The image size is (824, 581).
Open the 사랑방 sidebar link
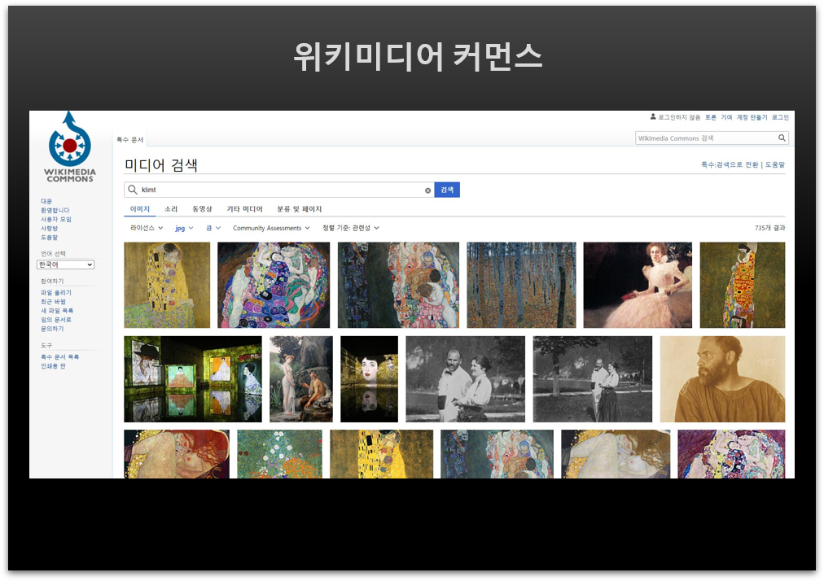tap(50, 229)
